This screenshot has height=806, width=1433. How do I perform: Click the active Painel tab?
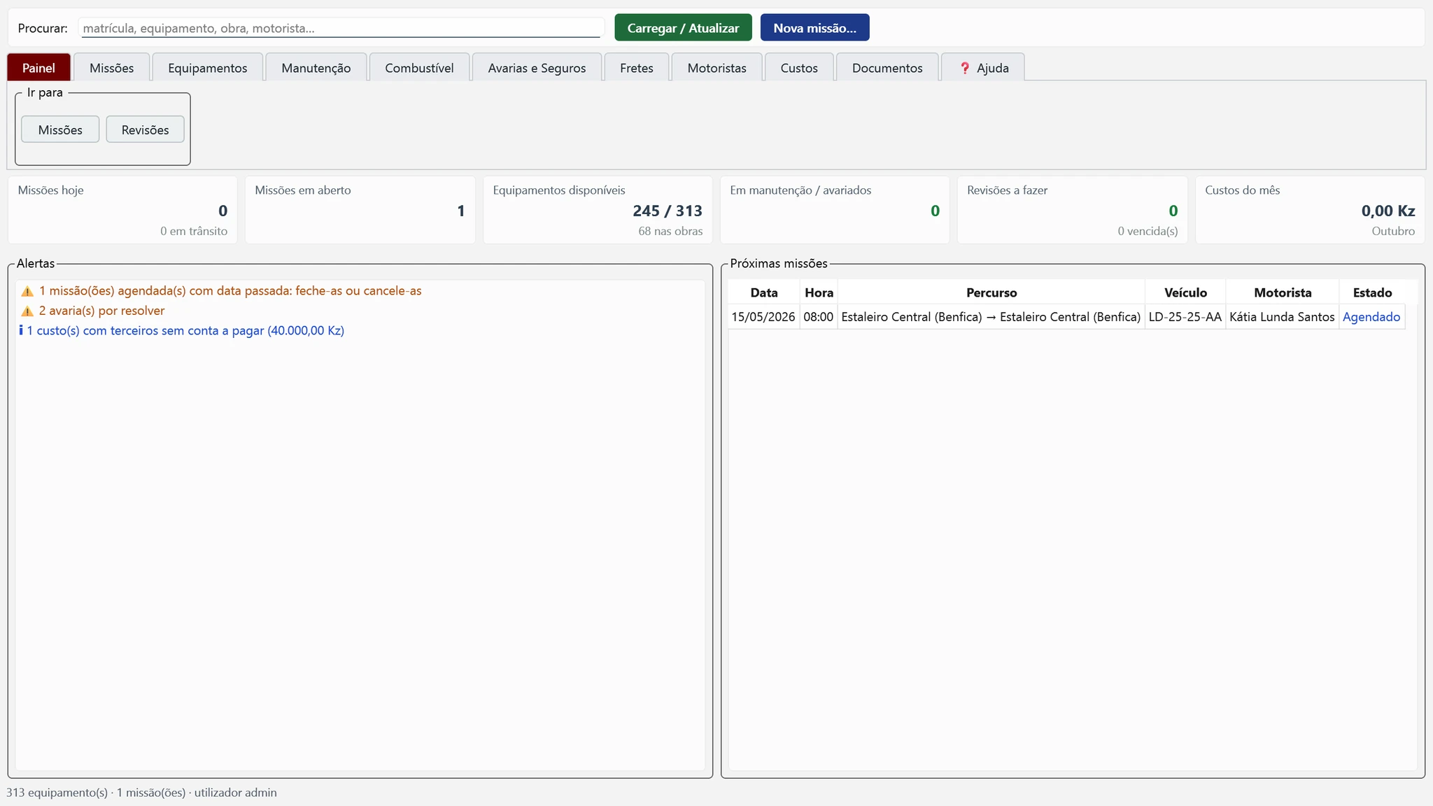[x=38, y=68]
